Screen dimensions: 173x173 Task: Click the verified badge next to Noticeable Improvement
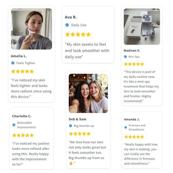pyautogui.click(x=14, y=125)
